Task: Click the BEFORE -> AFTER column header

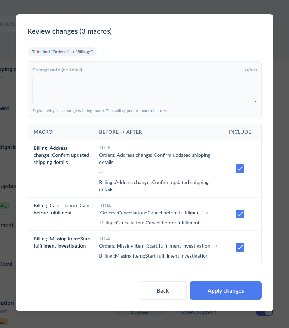Action: [x=120, y=132]
